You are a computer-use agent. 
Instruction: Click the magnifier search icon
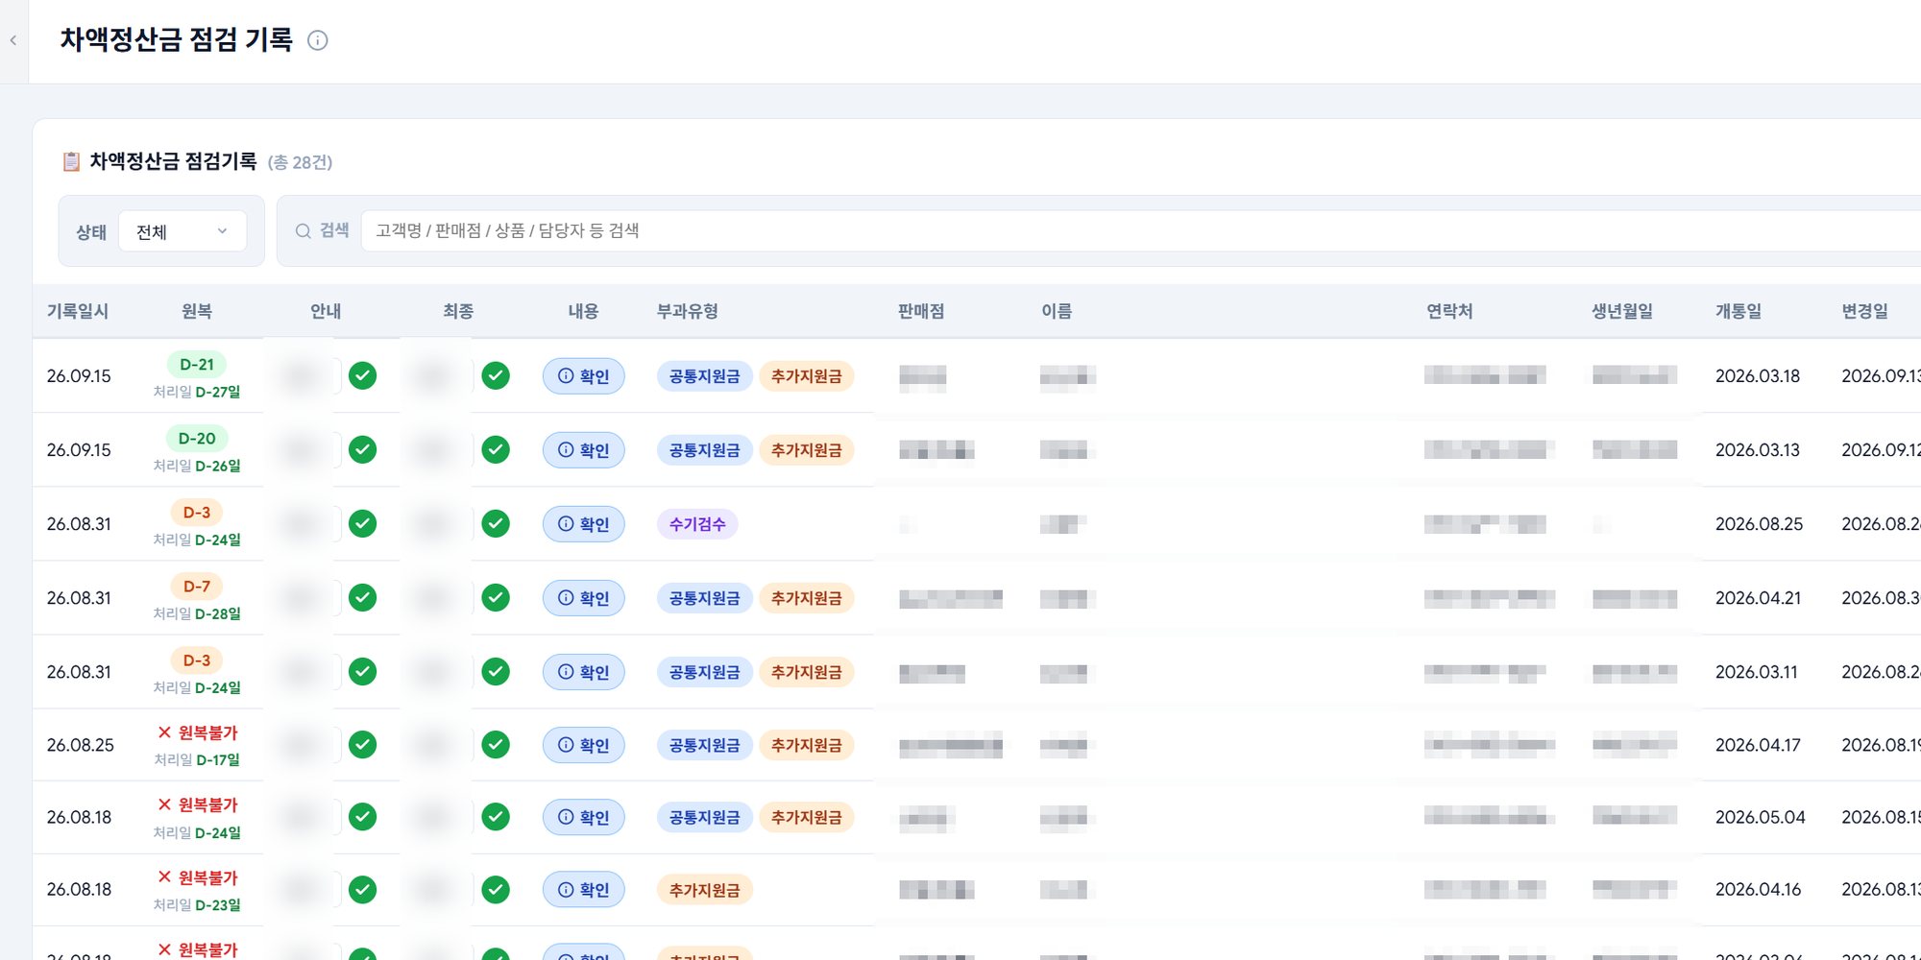(303, 231)
